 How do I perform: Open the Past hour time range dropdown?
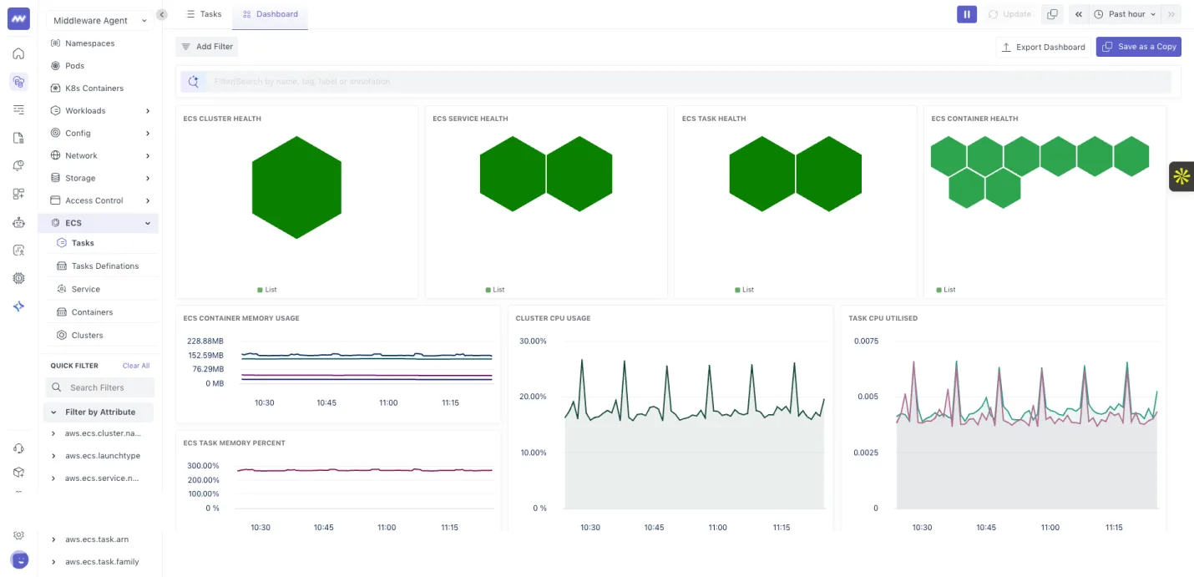[x=1126, y=14]
